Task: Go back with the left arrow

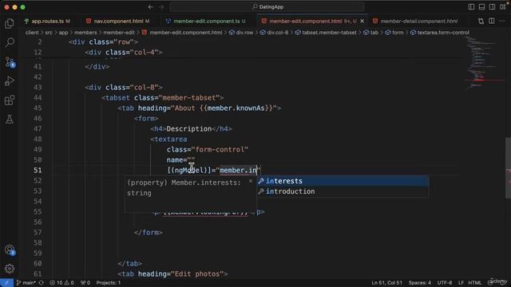Action: (151, 7)
